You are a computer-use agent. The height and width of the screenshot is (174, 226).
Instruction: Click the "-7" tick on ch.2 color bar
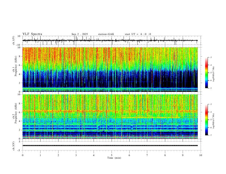(211, 135)
